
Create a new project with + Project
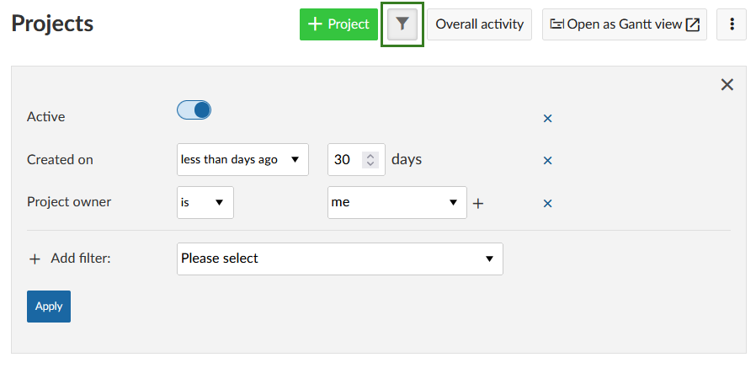click(338, 24)
